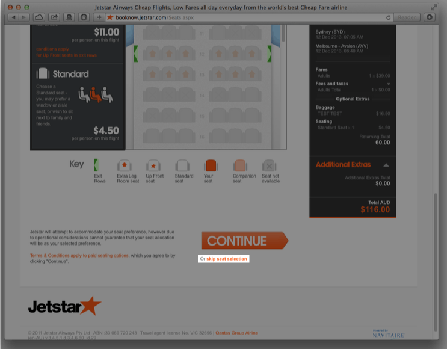Click the seat map vertical scrollbar

(283, 33)
